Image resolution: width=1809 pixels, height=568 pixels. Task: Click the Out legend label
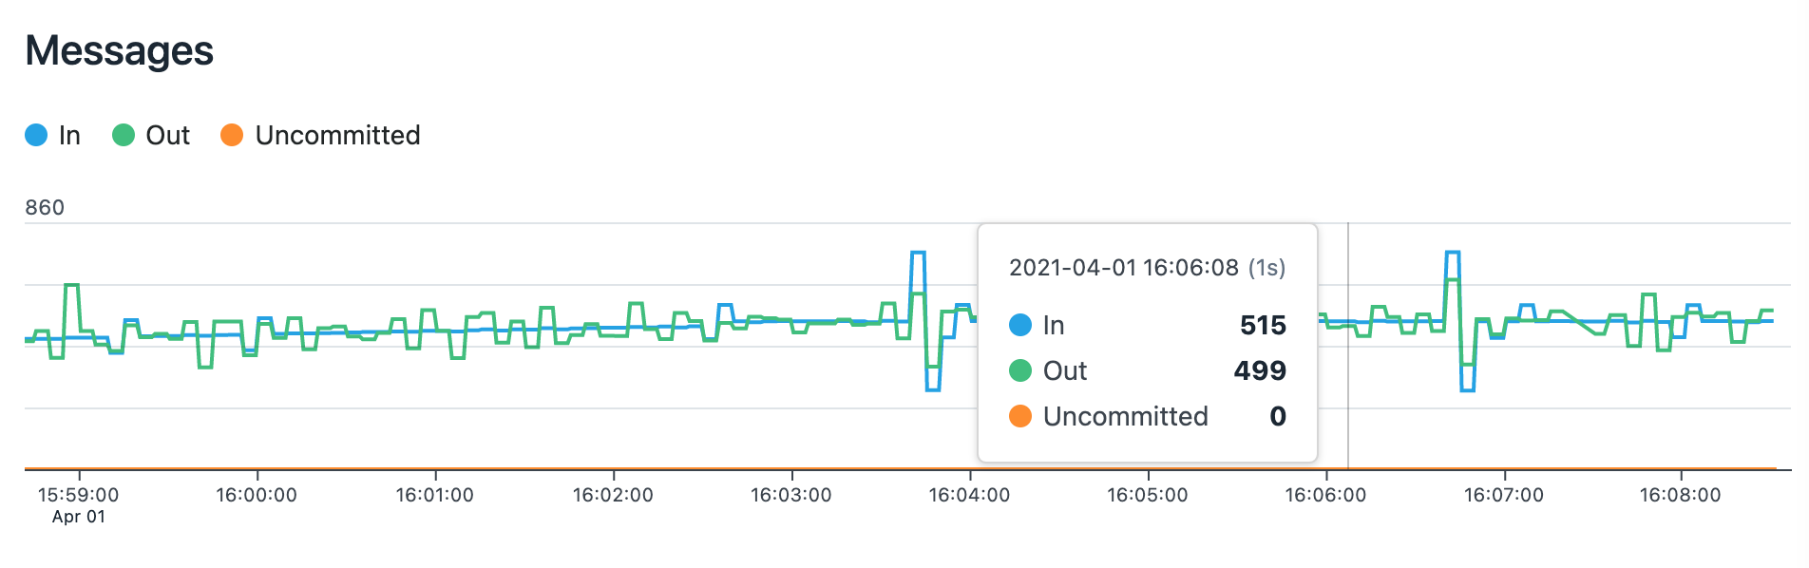click(168, 135)
